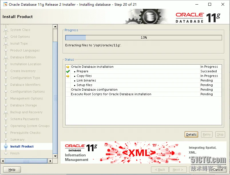Image resolution: width=230 pixels, height=175 pixels.
Task: Select the Product Languages step
Action: (x=25, y=50)
